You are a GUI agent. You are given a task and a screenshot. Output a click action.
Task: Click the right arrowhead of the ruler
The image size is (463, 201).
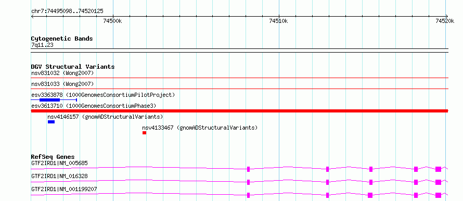coord(447,16)
